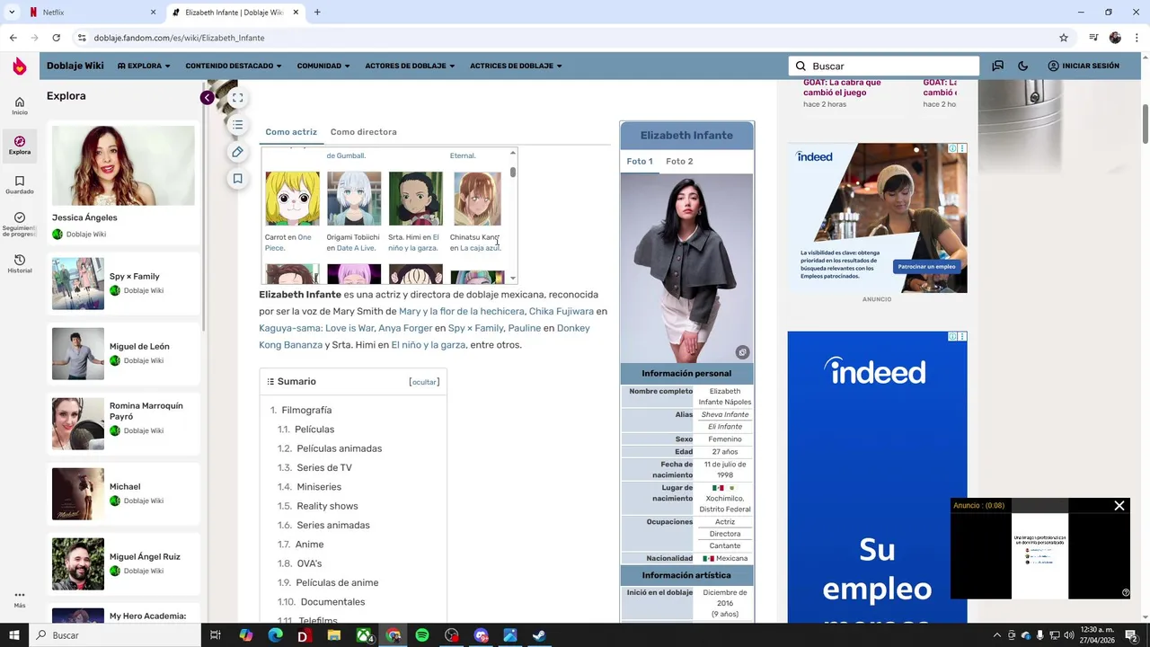The image size is (1150, 647).
Task: Reload the page in the browser
Action: tap(56, 38)
